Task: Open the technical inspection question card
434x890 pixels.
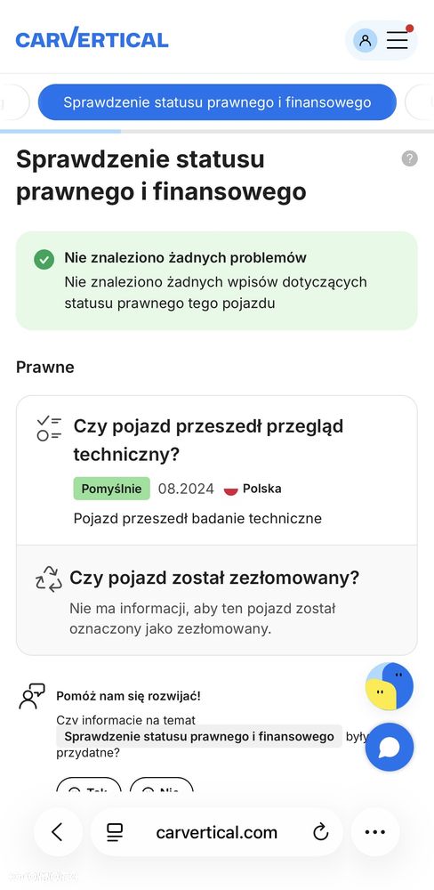Action: click(217, 471)
